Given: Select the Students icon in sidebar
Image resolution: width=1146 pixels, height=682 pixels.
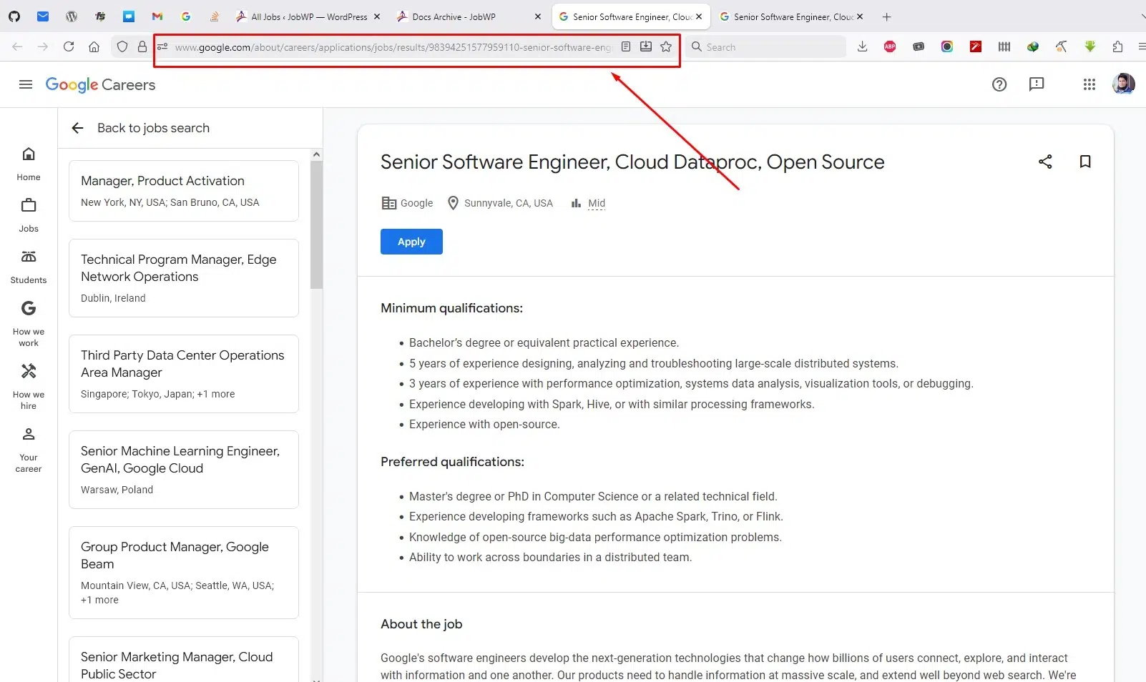Looking at the screenshot, I should (x=29, y=257).
